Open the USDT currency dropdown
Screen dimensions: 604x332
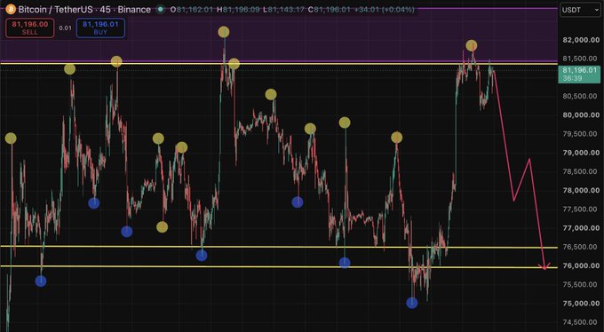pos(579,10)
